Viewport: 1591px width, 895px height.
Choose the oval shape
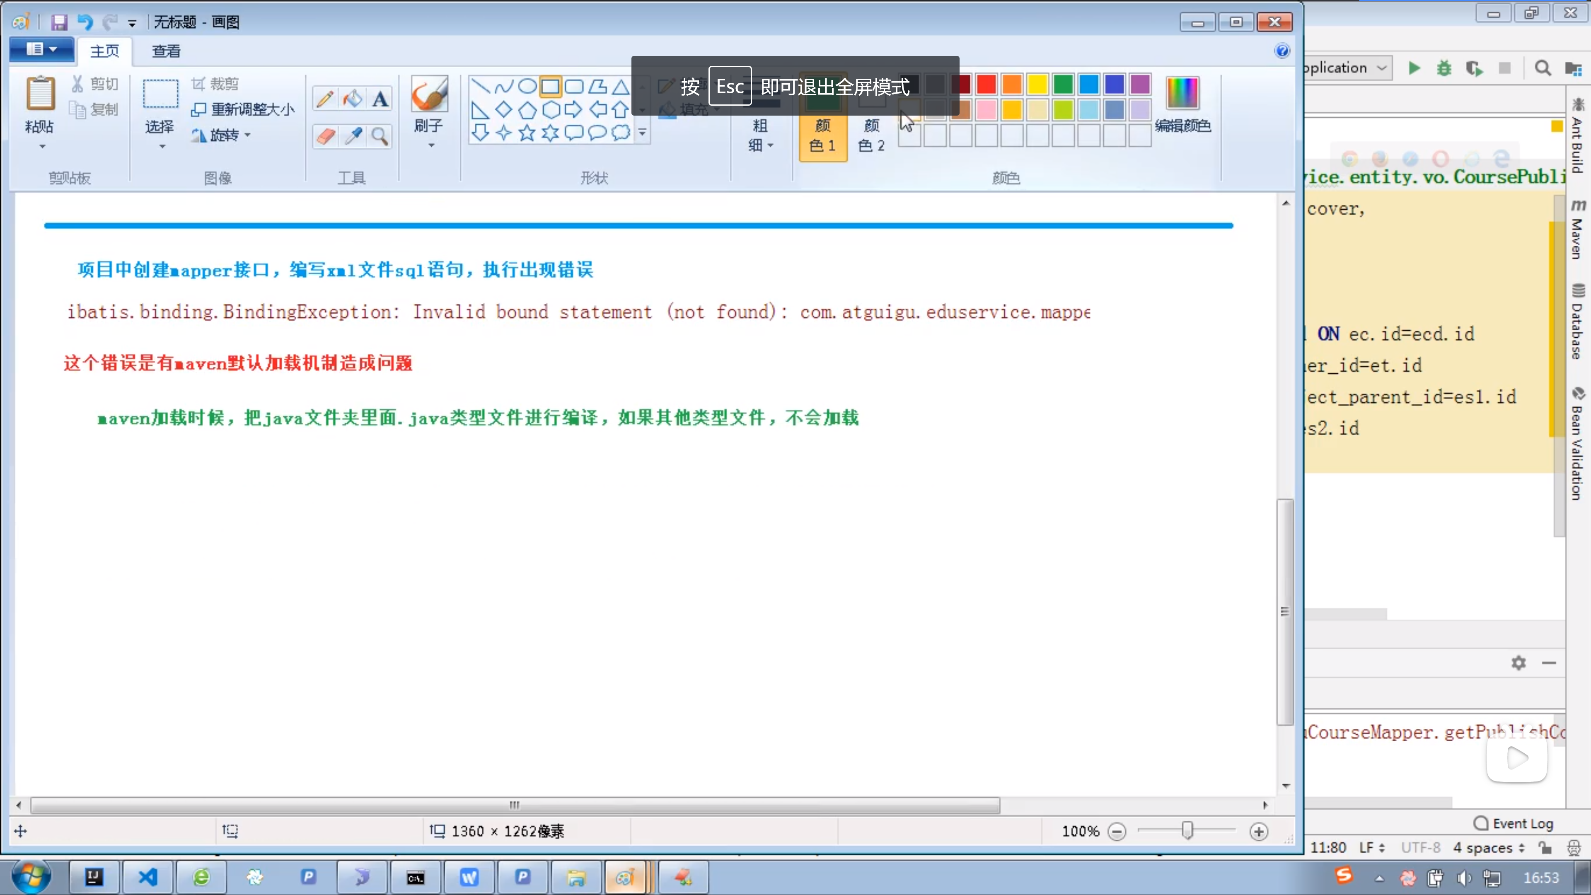click(x=527, y=86)
